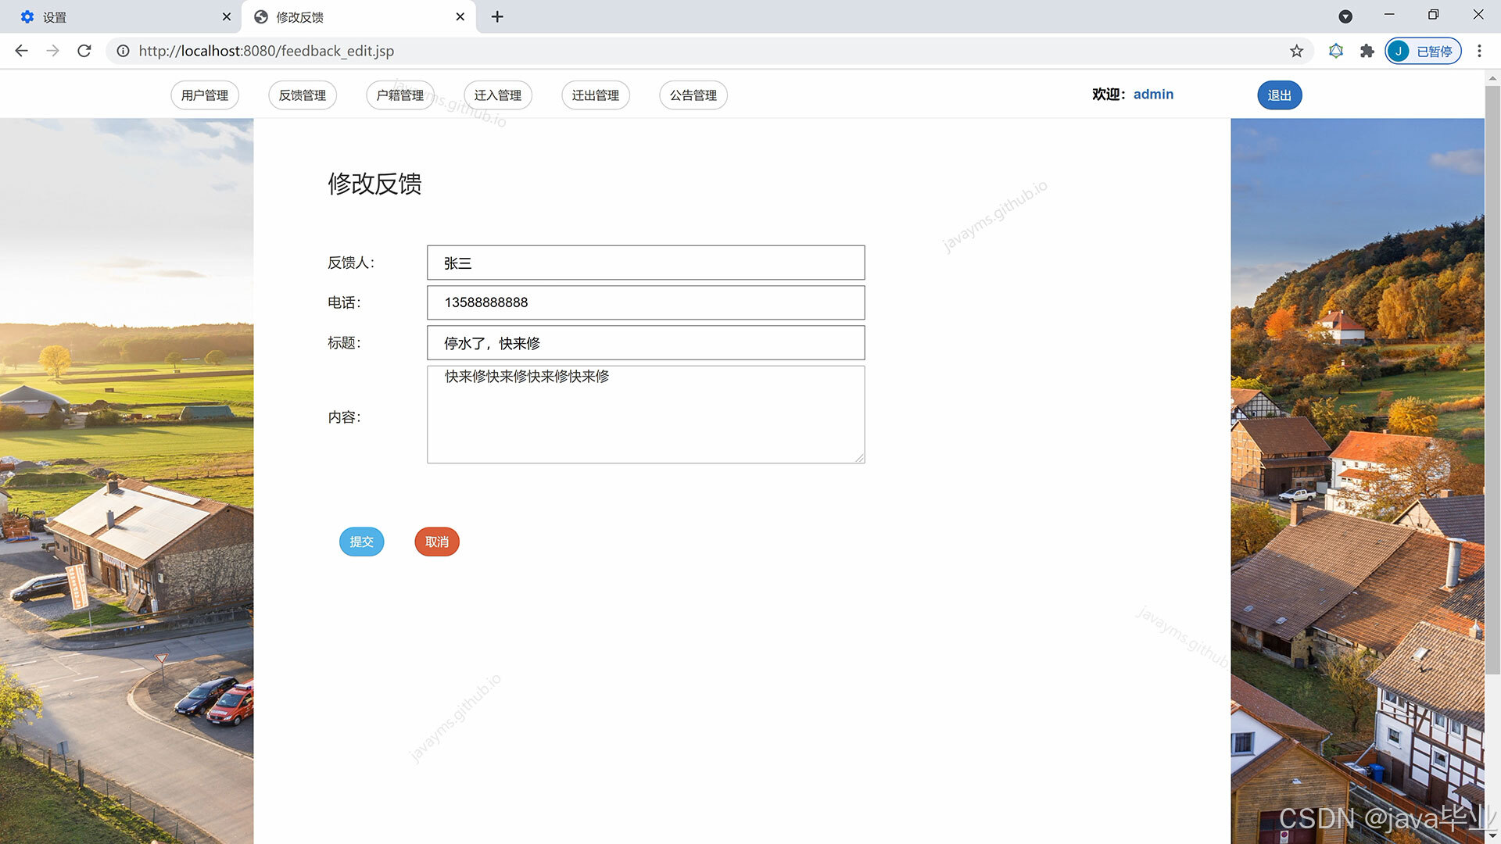Open 用户管理 menu
Screen dimensions: 1501x844
point(205,95)
